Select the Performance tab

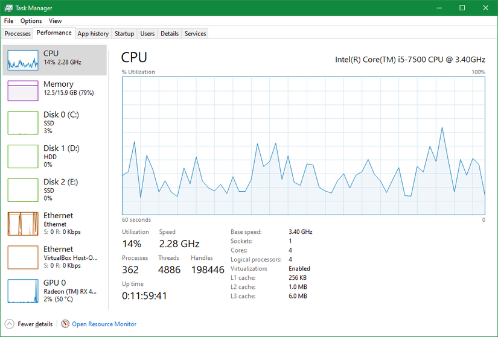[54, 33]
